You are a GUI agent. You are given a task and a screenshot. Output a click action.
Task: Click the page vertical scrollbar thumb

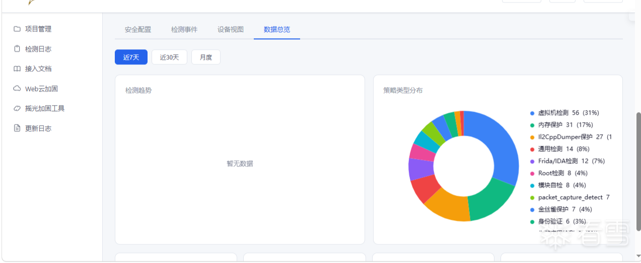[638, 171]
